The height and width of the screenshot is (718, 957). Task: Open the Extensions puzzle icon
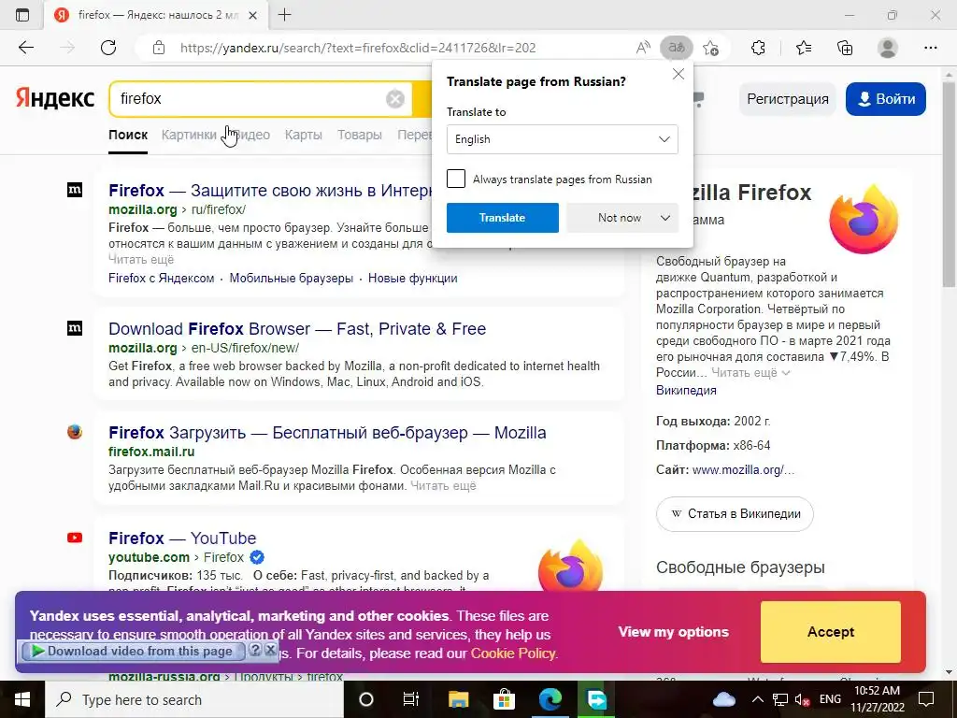tap(758, 48)
